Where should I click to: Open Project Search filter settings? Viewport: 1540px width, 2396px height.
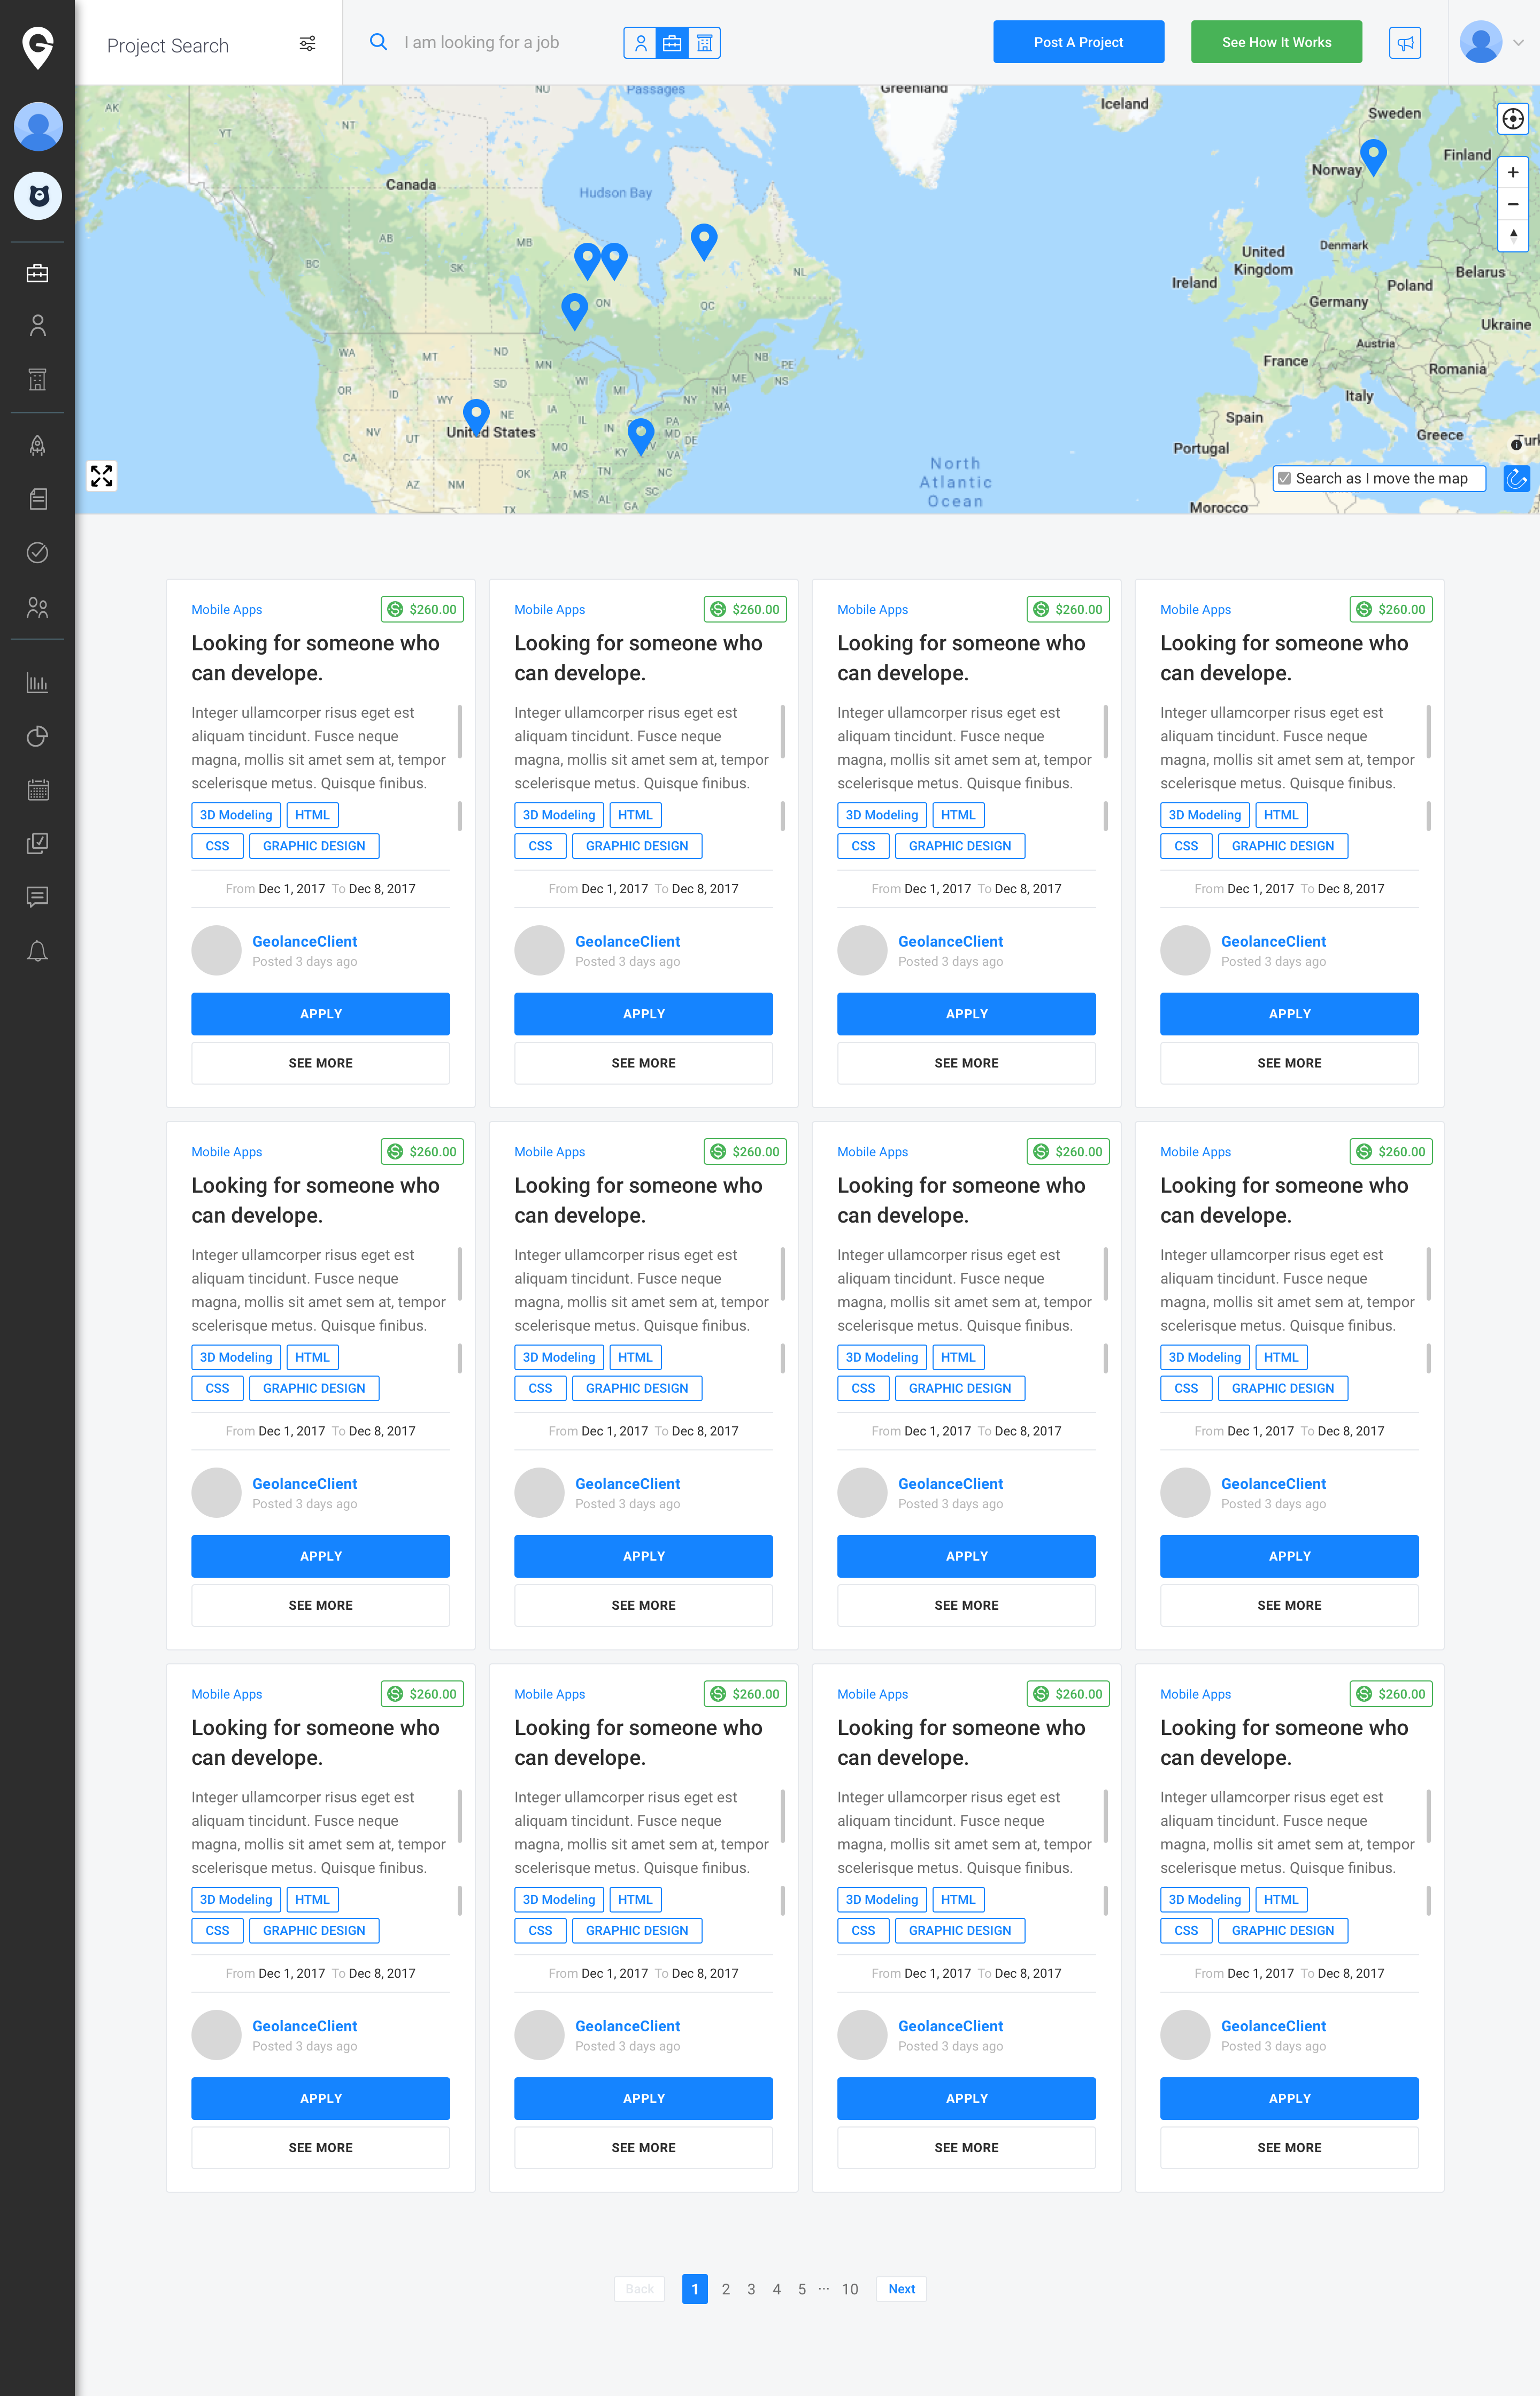click(x=307, y=44)
